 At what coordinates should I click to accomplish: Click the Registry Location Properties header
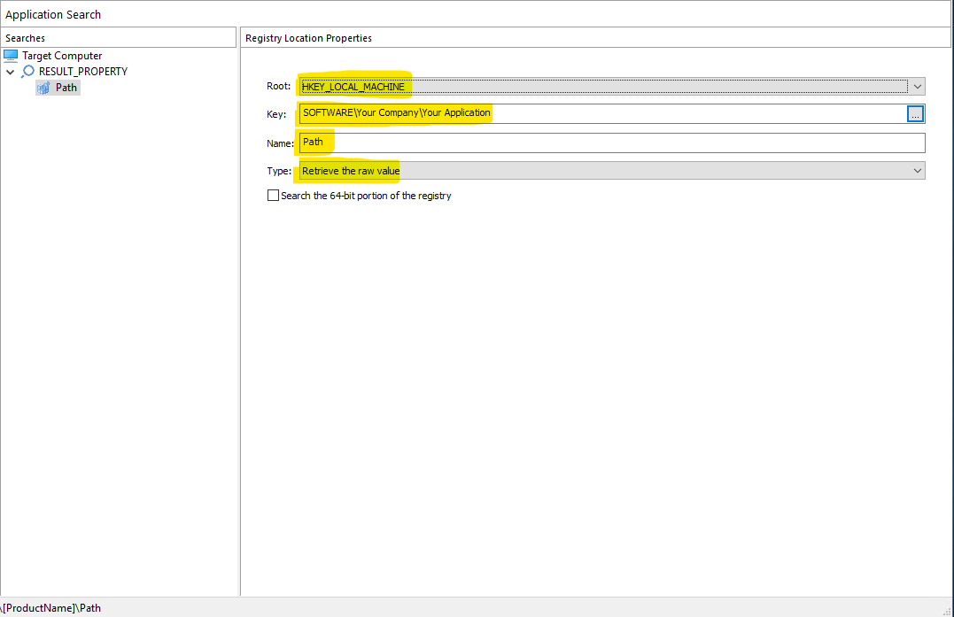pyautogui.click(x=308, y=38)
